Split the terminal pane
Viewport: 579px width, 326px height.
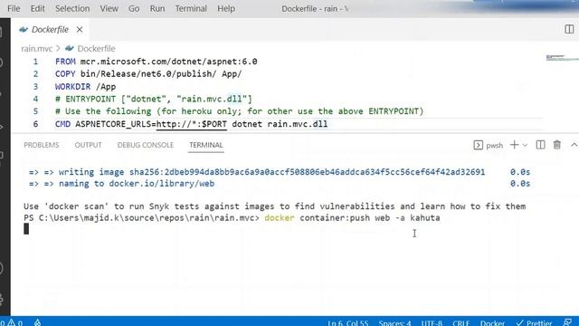[540, 145]
